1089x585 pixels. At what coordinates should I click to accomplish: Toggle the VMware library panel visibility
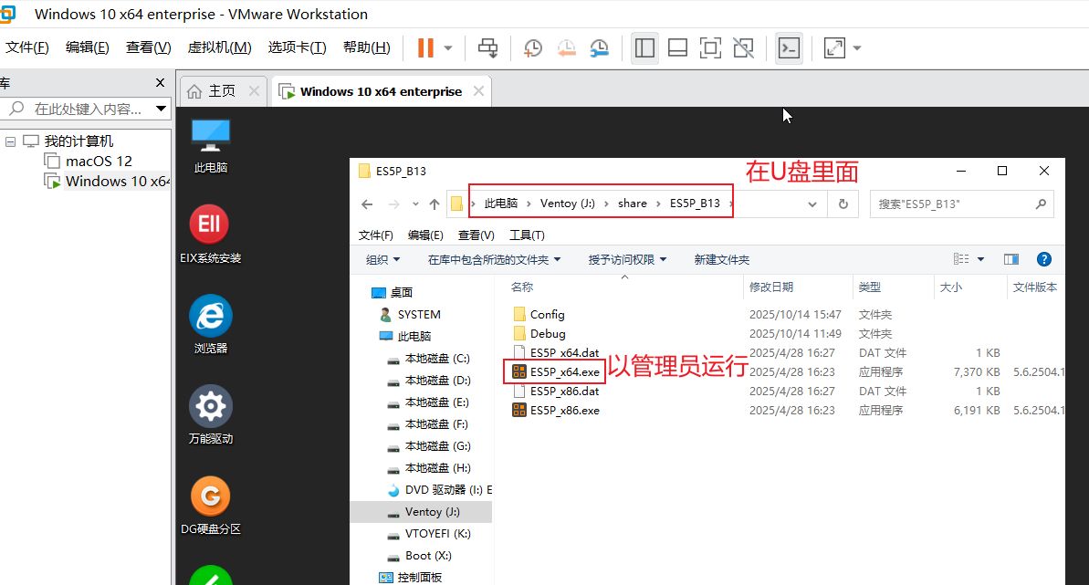(x=644, y=47)
